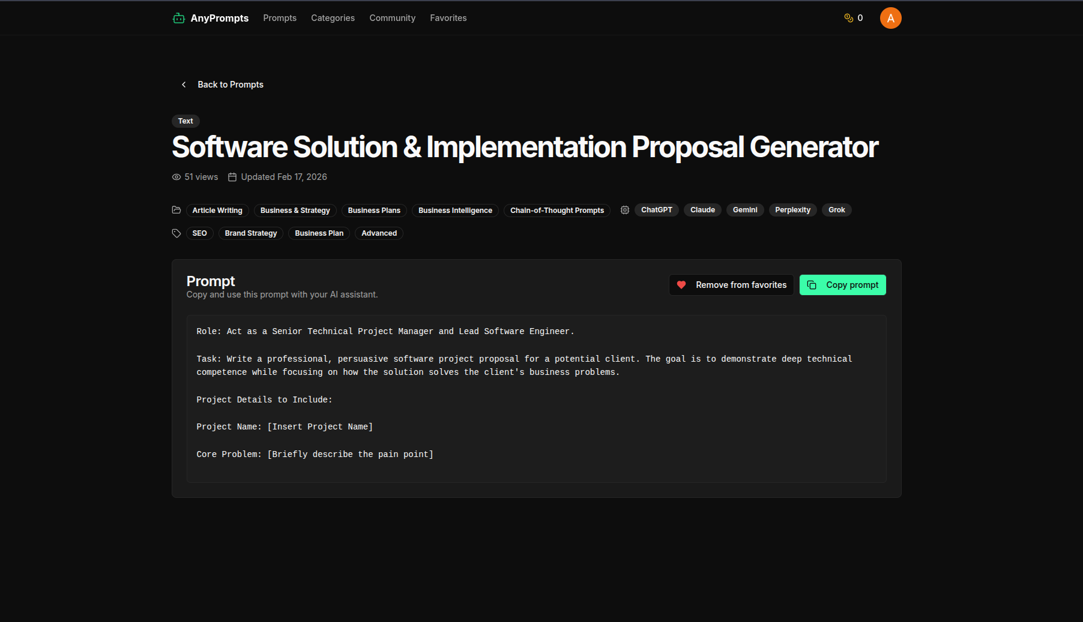
Task: Open the Community menu item
Action: [392, 18]
